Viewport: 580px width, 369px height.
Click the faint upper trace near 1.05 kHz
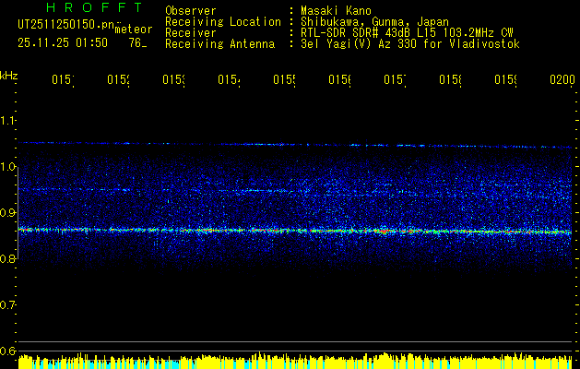click(295, 145)
